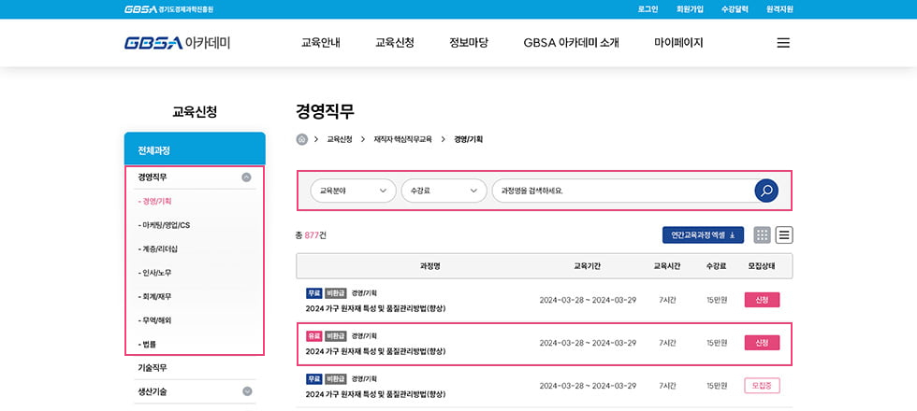Screen dimensions: 917x411
Task: Click 경영/기획 breadcrumb item
Action: click(x=469, y=139)
